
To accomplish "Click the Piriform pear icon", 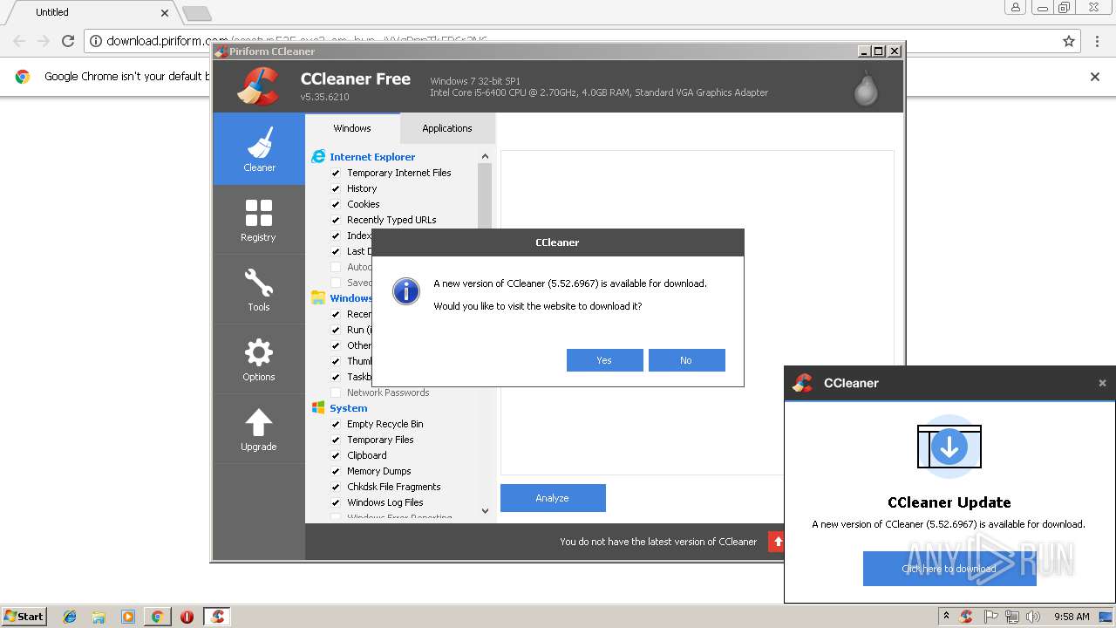I will click(866, 87).
